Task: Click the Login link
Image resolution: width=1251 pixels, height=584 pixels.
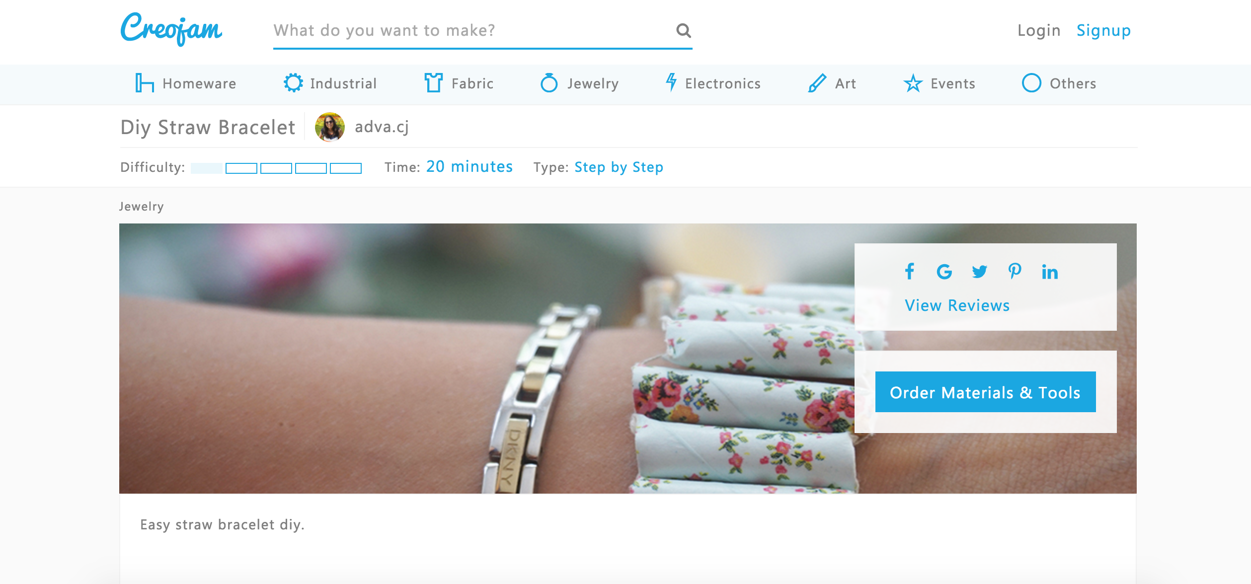Action: pos(1039,31)
